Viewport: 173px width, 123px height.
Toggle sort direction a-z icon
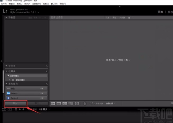[92, 103]
